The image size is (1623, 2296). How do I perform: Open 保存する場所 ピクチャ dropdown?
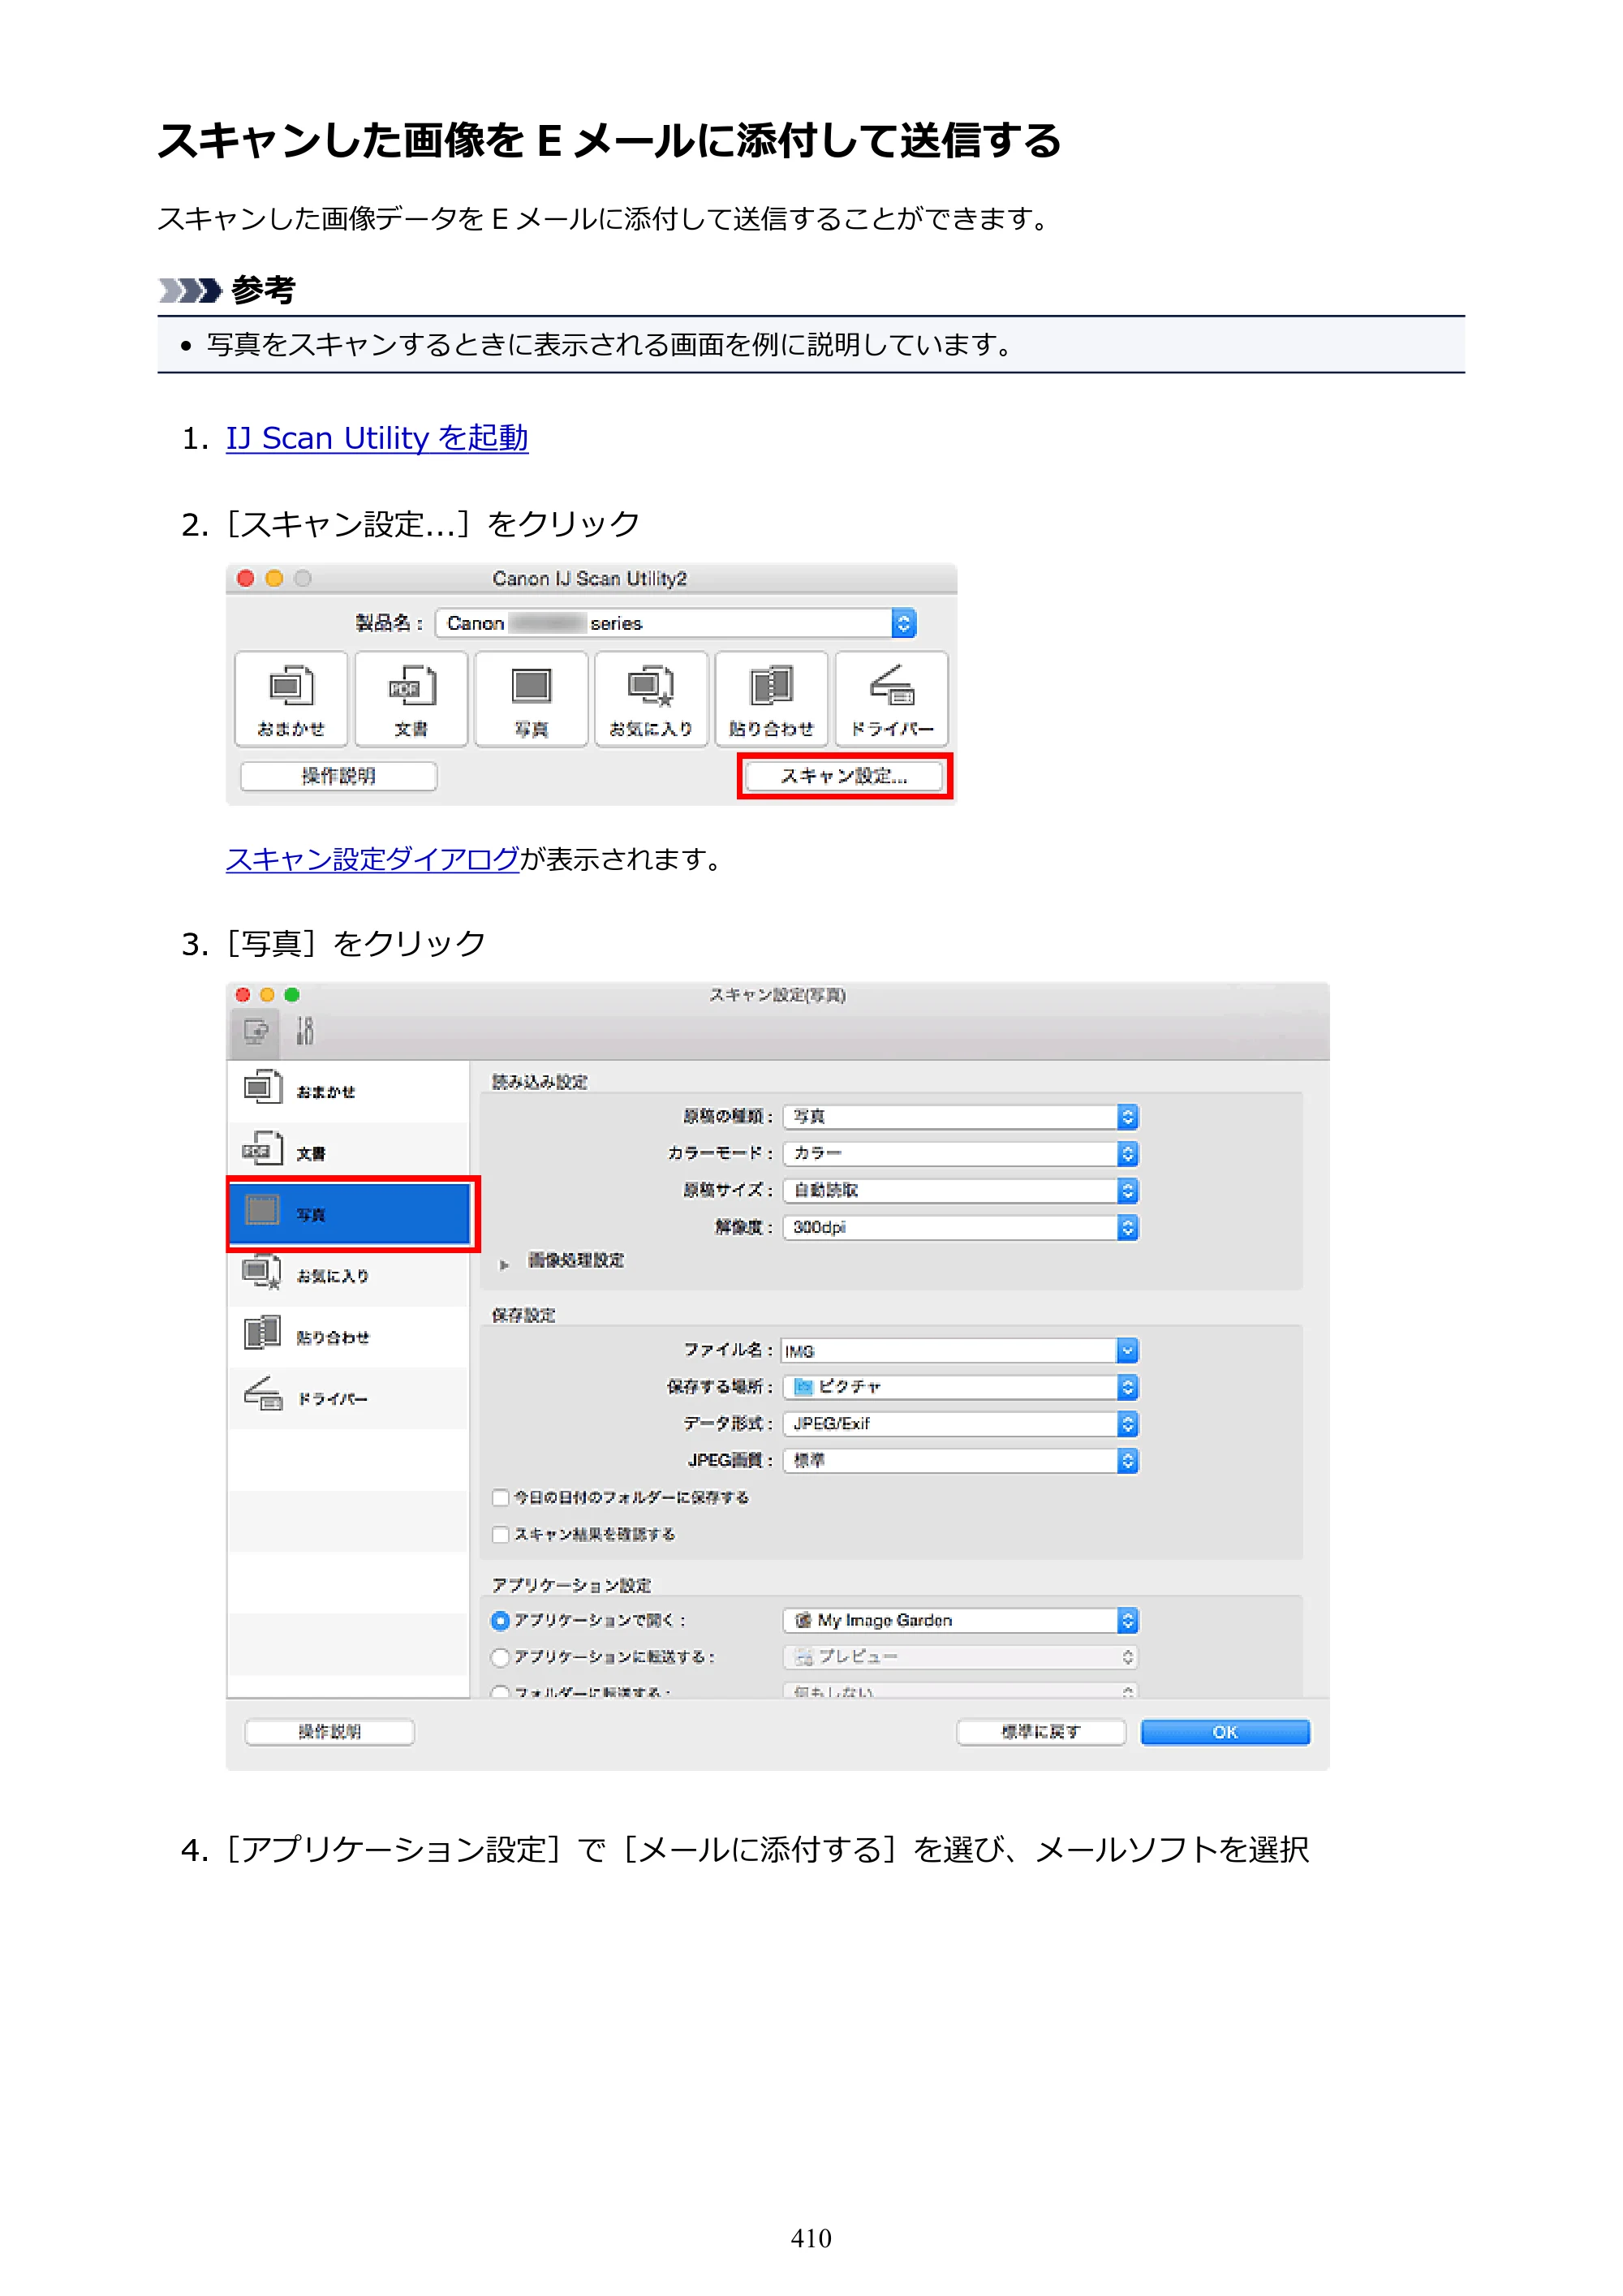961,1387
